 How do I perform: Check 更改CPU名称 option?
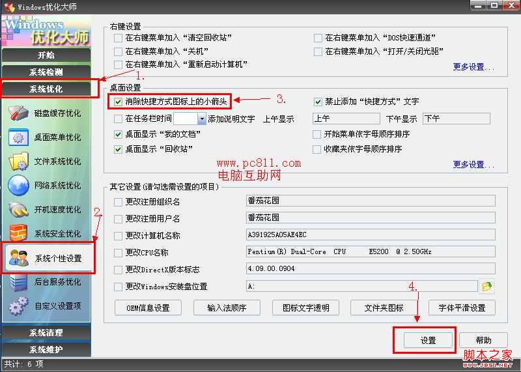coord(118,253)
